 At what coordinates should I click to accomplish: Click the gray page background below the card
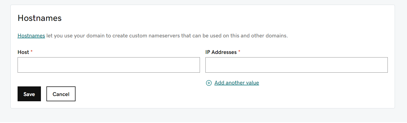(203, 116)
